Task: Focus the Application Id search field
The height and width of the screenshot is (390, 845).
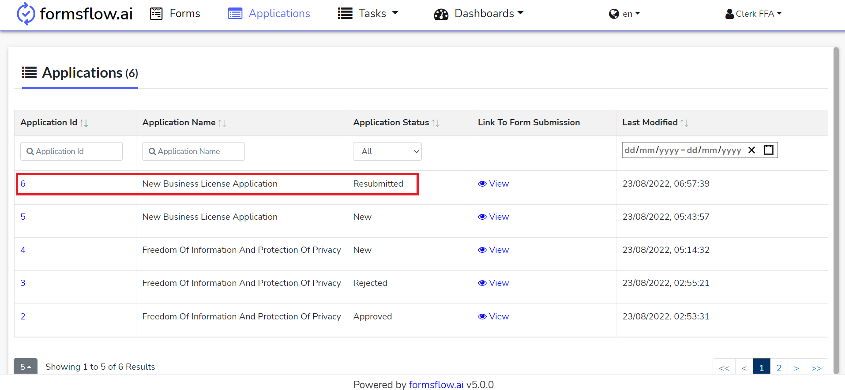Action: pyautogui.click(x=71, y=151)
